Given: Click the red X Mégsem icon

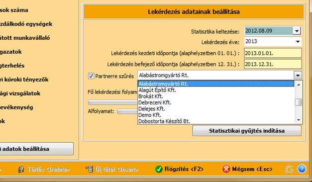Looking at the screenshot, I should click(226, 169).
